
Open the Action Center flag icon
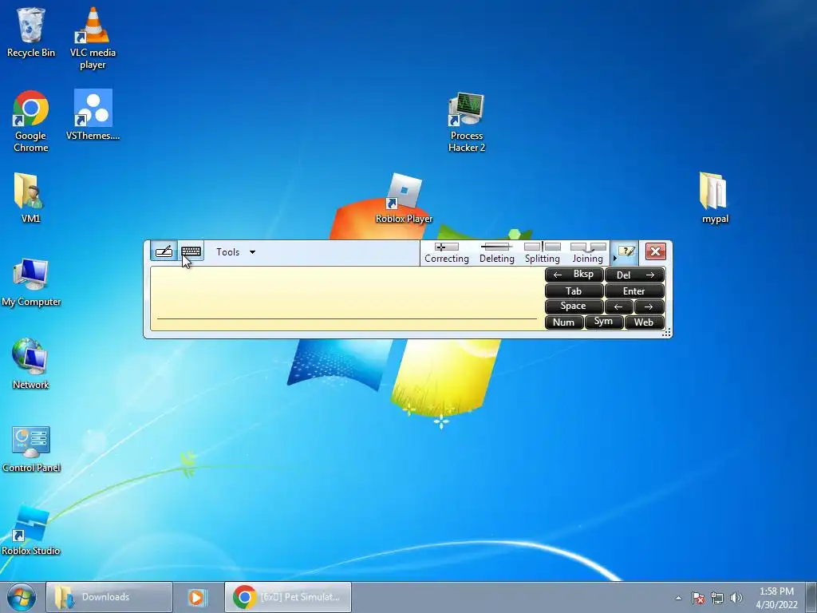[698, 598]
